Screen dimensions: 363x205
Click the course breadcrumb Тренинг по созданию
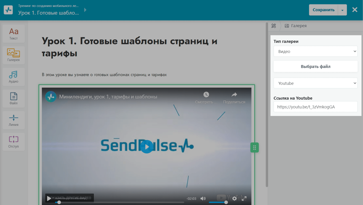[49, 5]
